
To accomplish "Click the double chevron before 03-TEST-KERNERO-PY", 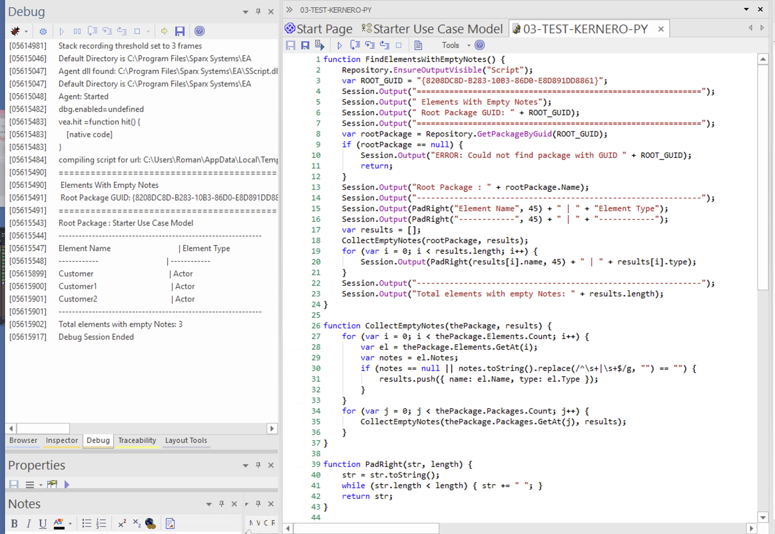I will (x=289, y=10).
